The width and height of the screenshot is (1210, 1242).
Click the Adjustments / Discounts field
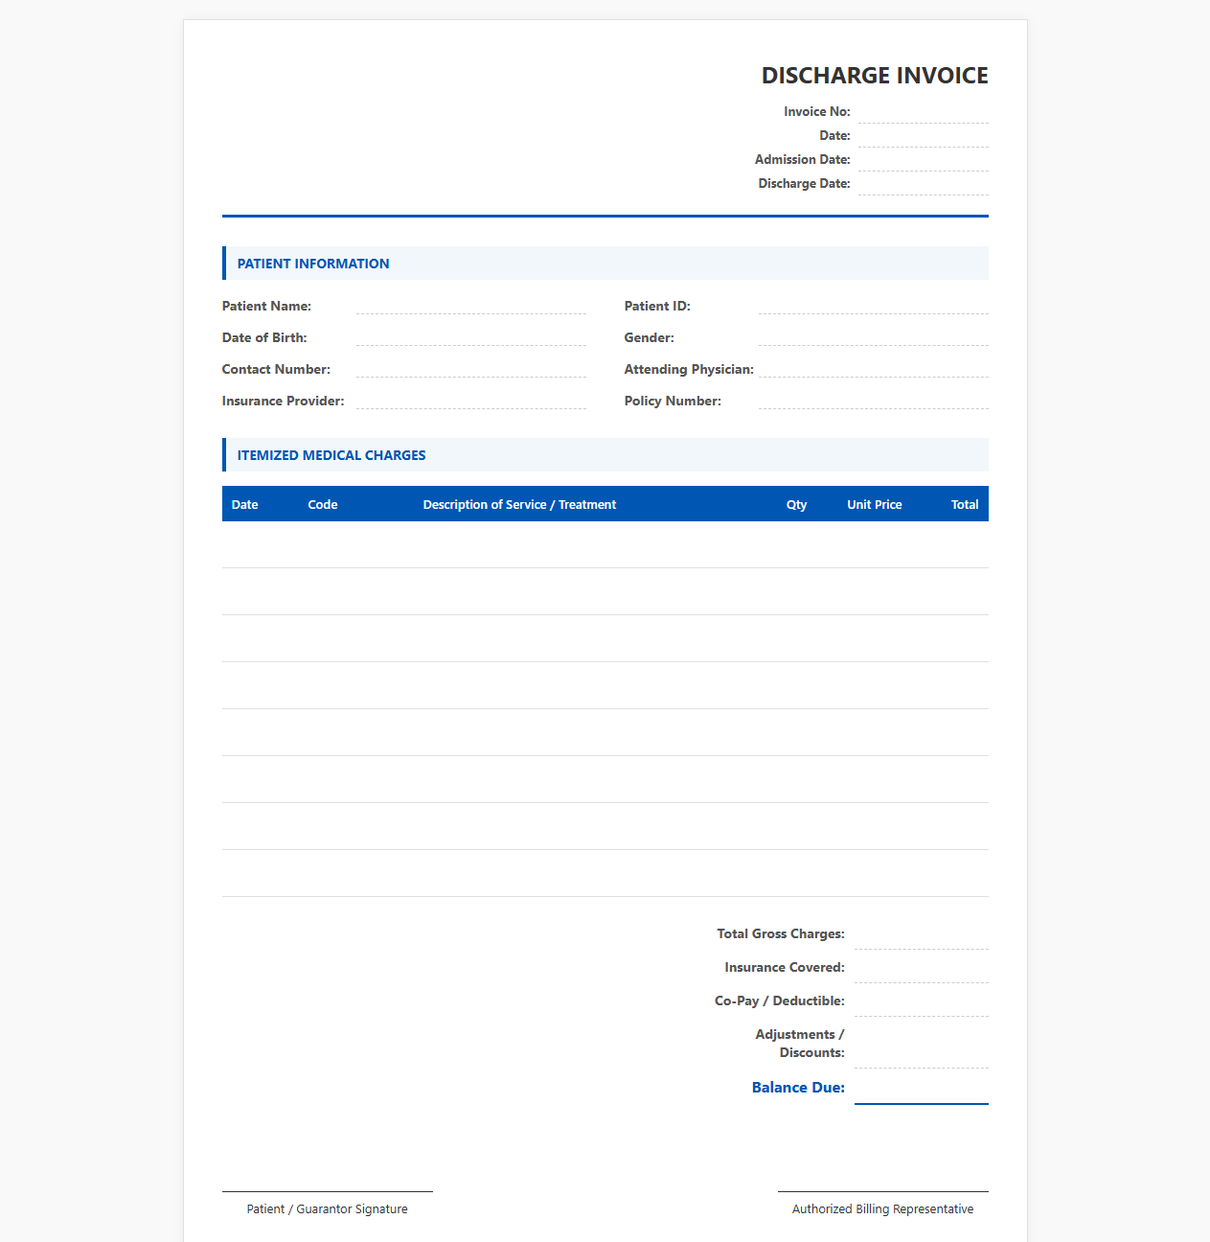(x=921, y=1045)
